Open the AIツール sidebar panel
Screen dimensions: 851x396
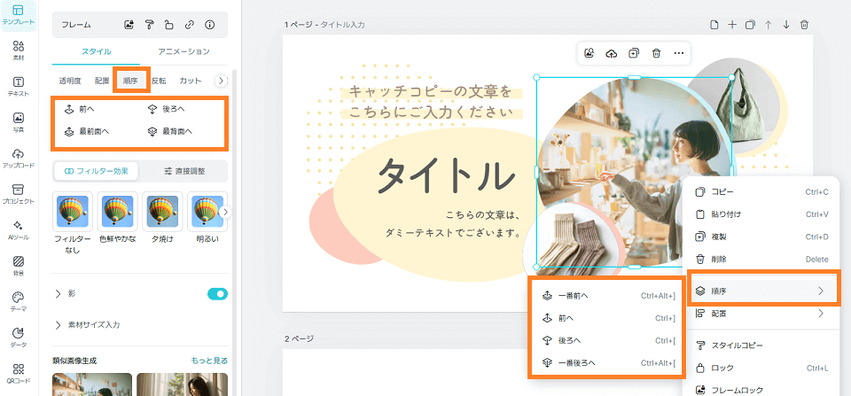point(19,229)
